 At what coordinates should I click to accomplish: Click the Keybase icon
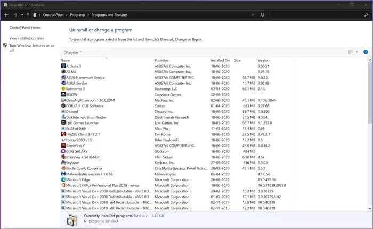(x=63, y=162)
